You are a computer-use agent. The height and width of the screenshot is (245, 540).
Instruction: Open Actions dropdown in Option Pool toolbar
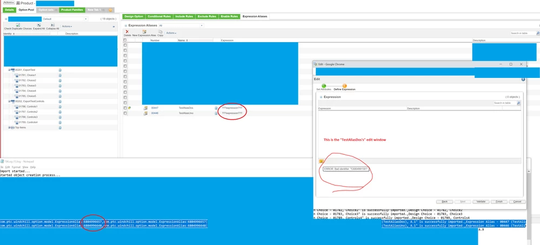[x=67, y=26]
